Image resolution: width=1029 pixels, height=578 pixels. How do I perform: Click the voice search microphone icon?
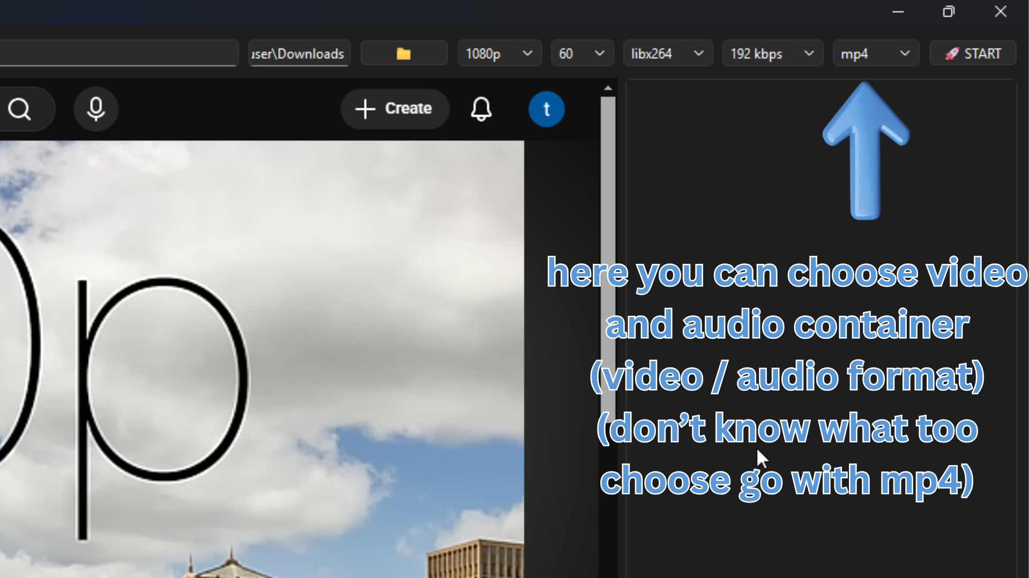tap(95, 109)
